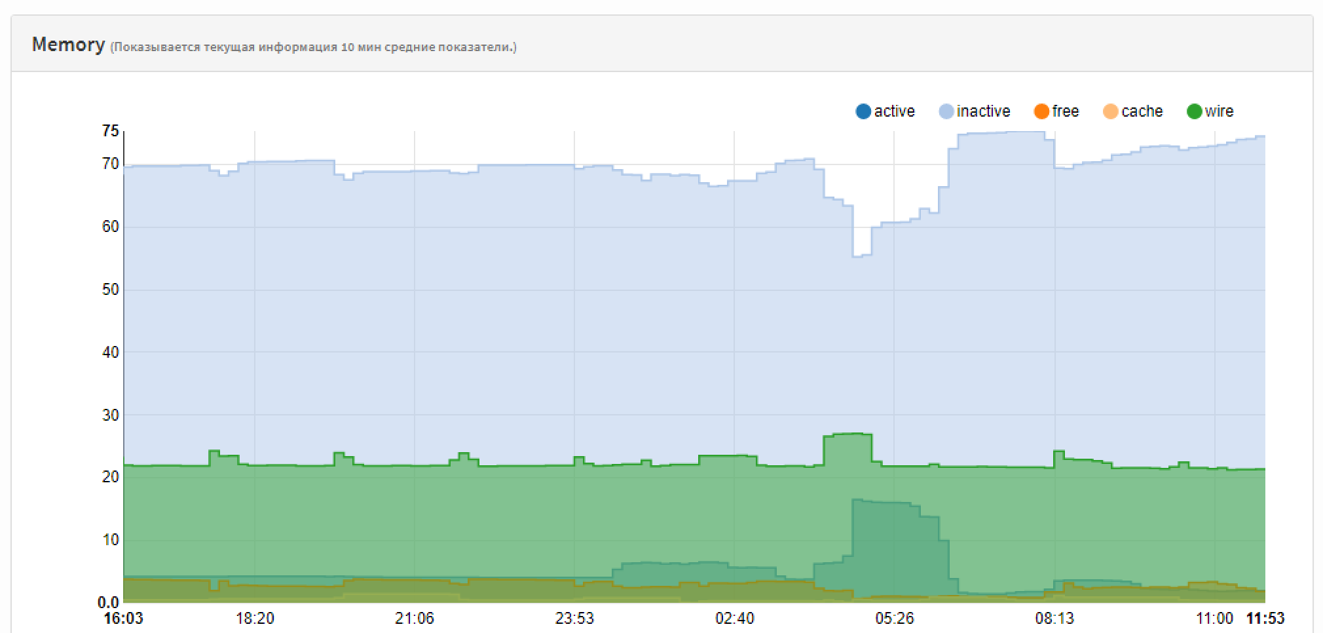Toggle the wire series legend dot
The width and height of the screenshot is (1323, 633).
point(1195,111)
